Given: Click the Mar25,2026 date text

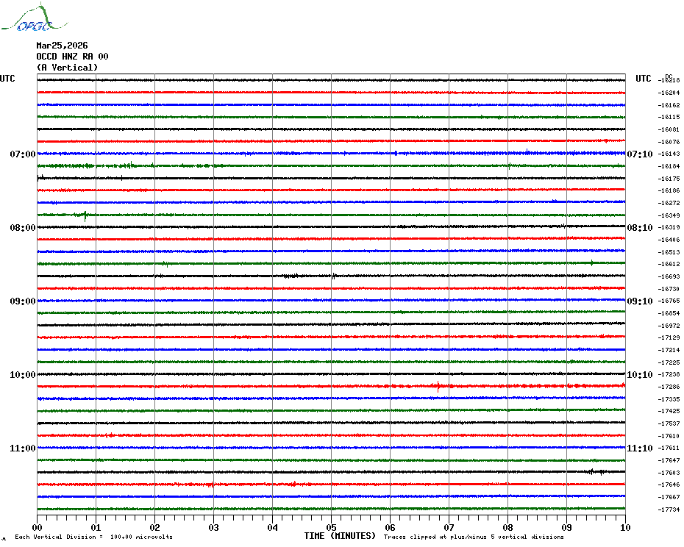Looking at the screenshot, I should point(62,46).
